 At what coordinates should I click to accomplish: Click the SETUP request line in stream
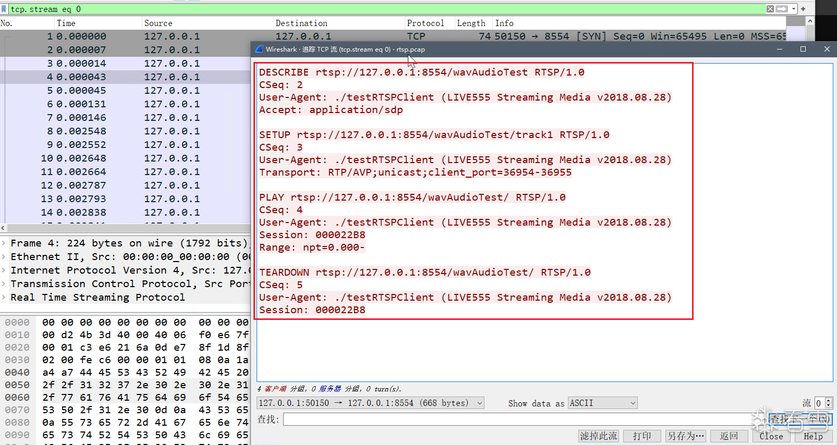[434, 135]
